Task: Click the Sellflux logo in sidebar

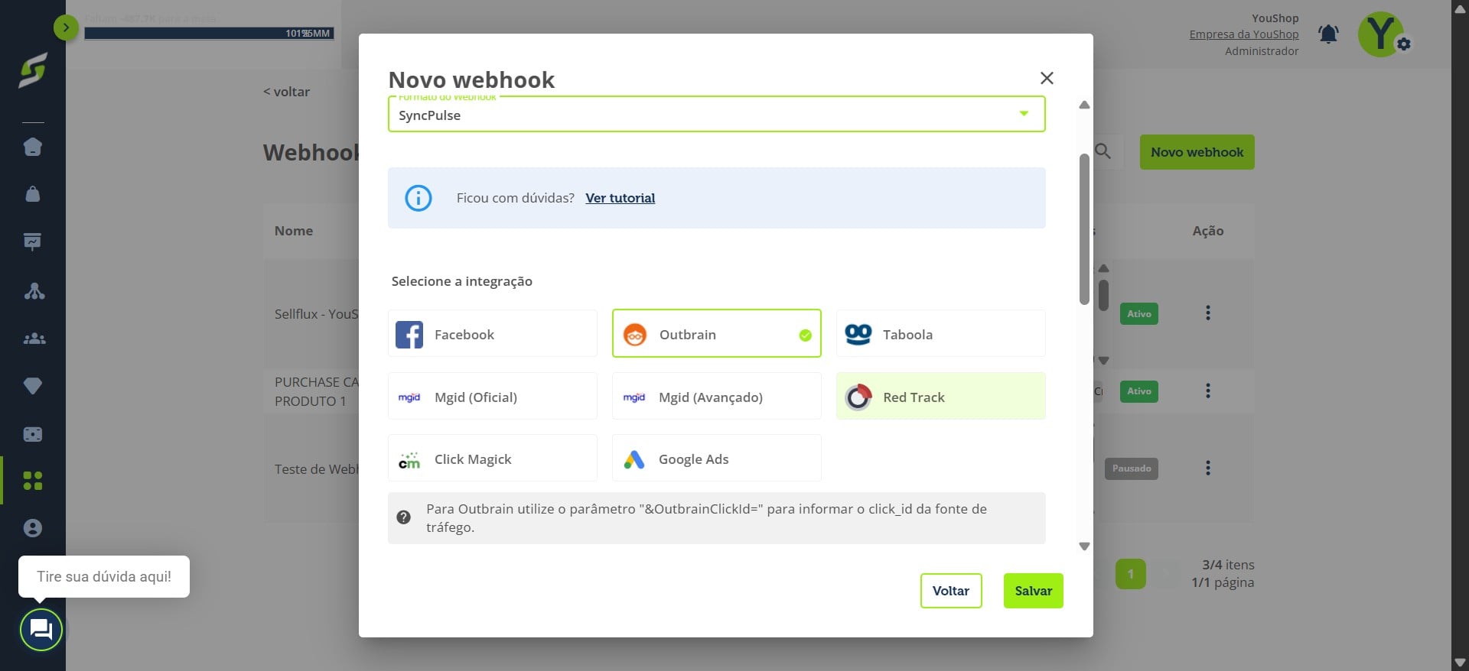Action: (33, 70)
